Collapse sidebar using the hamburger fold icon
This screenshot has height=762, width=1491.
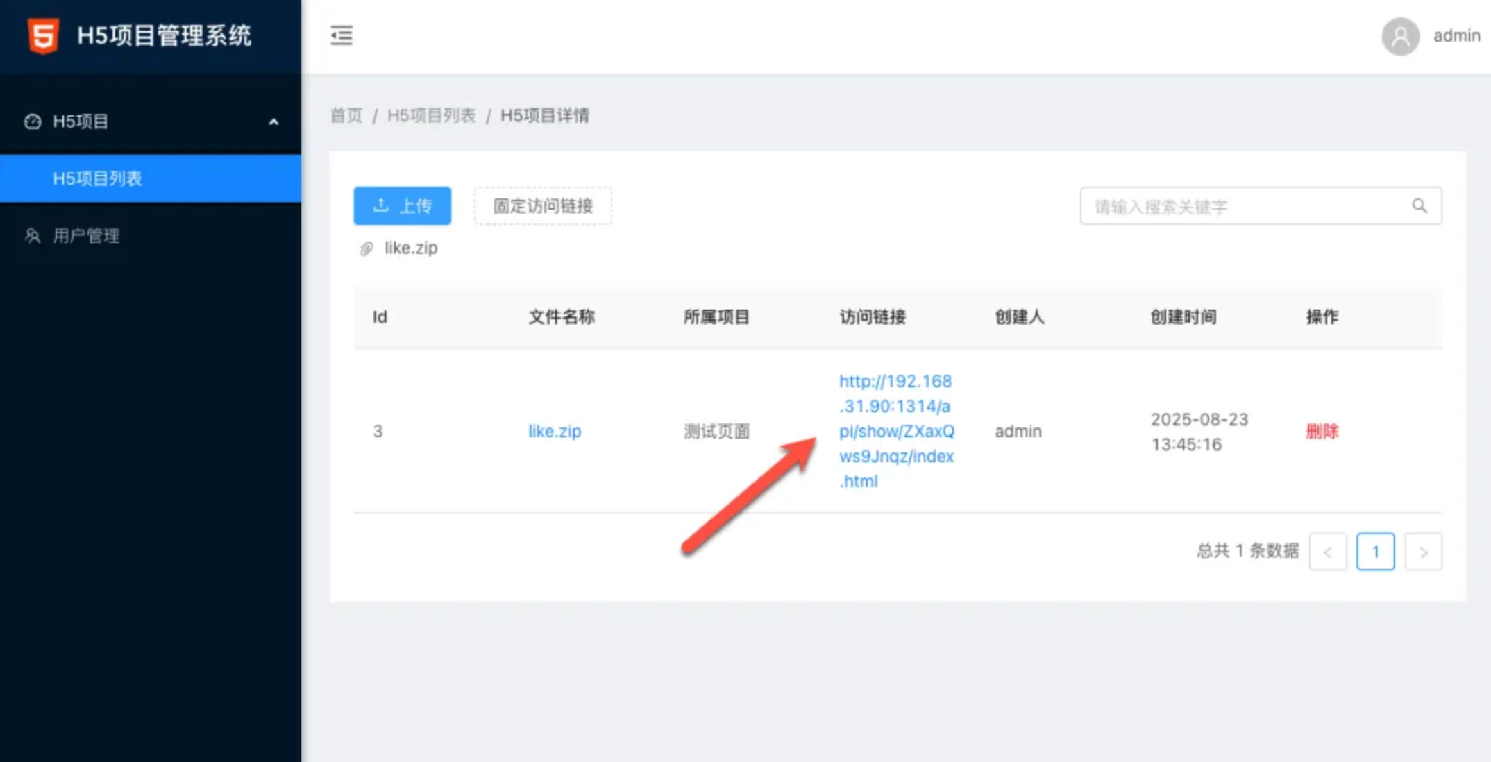tap(341, 35)
